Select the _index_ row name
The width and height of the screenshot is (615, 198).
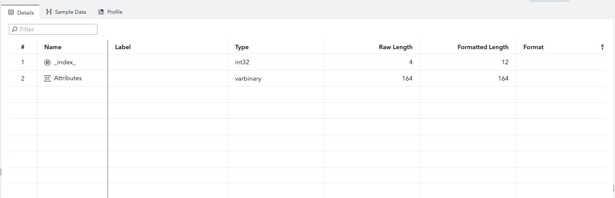click(x=65, y=62)
